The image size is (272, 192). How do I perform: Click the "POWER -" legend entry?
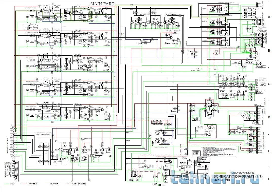[55, 184]
